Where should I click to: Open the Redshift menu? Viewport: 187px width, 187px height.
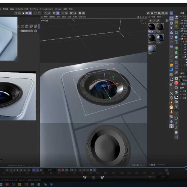click(19, 9)
